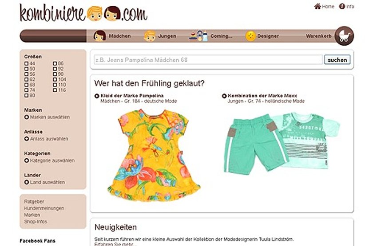The height and width of the screenshot is (246, 373).
Task: Expand the Marken auswählen selector
Action: (x=47, y=117)
